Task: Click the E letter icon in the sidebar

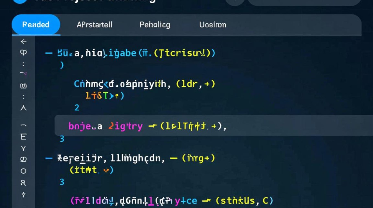Action: click(24, 137)
